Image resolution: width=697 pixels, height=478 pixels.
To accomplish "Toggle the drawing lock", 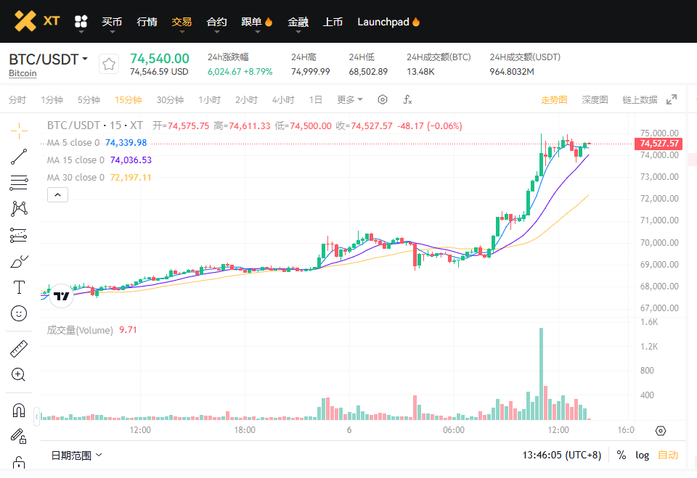I will coord(18,437).
